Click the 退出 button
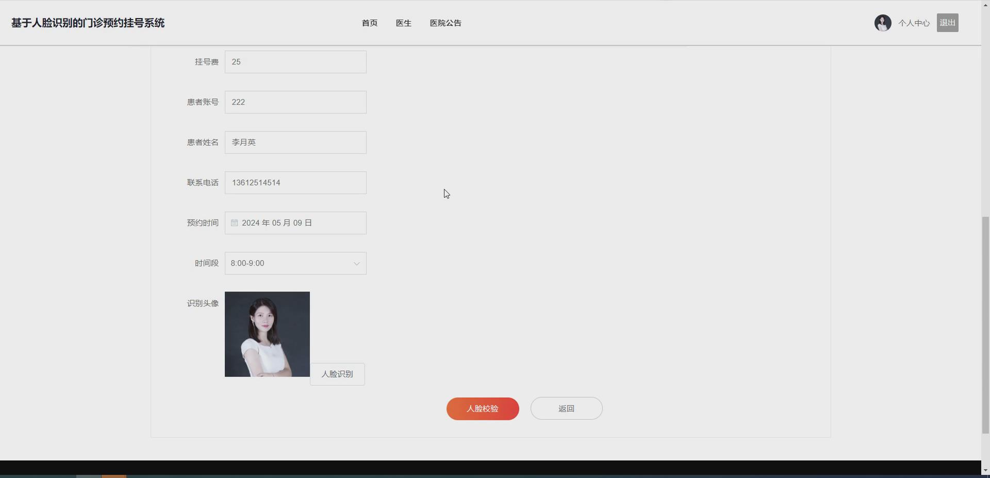Image resolution: width=990 pixels, height=478 pixels. click(x=947, y=22)
